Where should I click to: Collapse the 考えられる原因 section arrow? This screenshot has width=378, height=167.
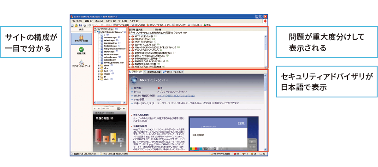[x=131, y=115]
